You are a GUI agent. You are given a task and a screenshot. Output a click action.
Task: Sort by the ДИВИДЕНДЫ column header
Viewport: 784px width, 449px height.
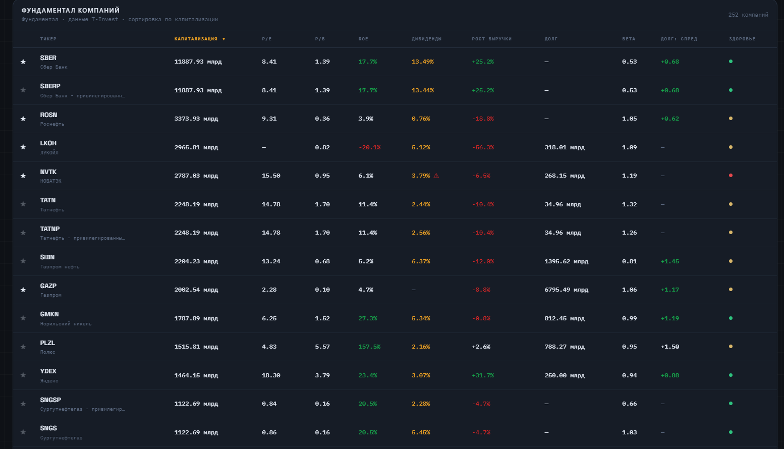coord(427,39)
